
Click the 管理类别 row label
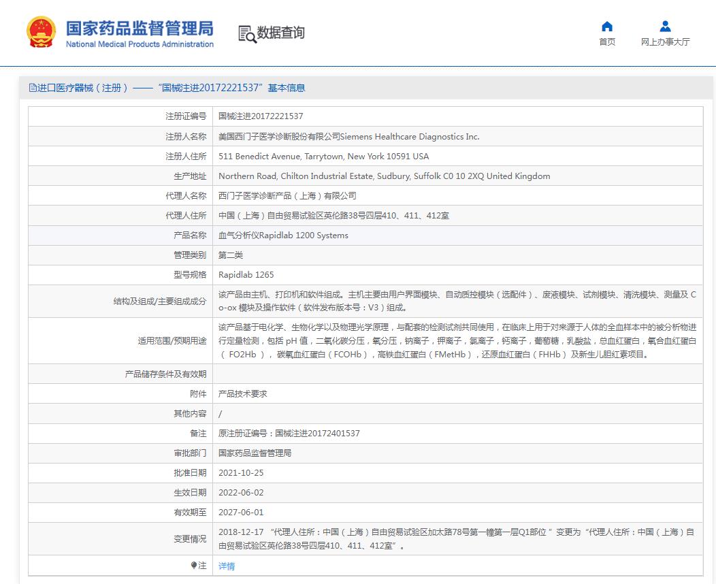coord(190,255)
